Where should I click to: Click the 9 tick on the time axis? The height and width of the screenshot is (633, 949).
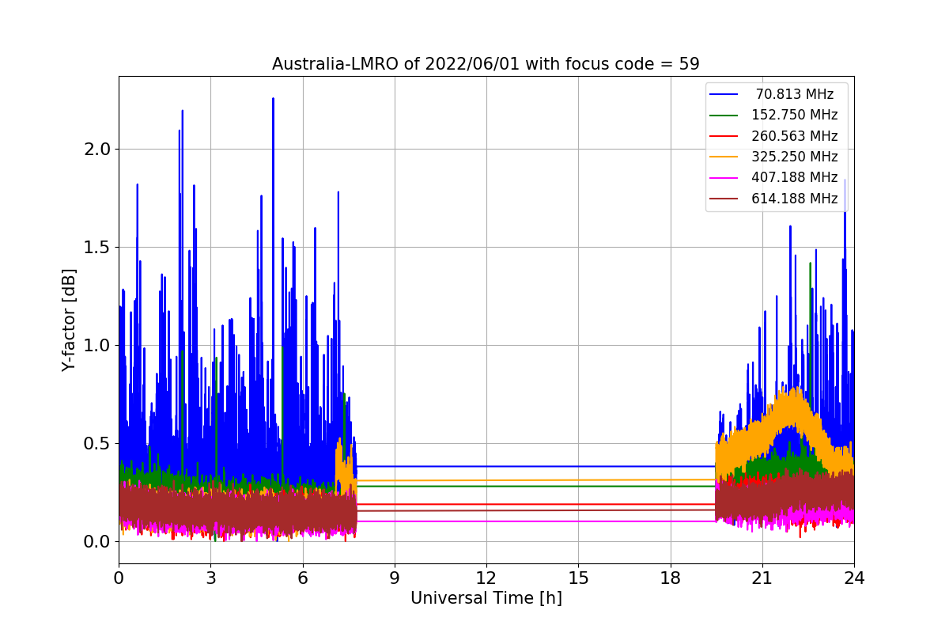tap(395, 578)
